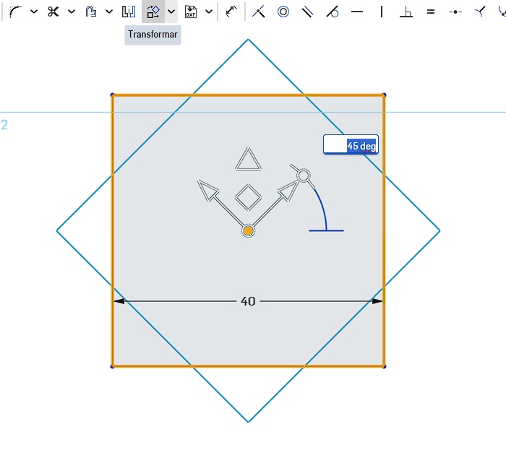Apply the Parallel constraint
Image resolution: width=506 pixels, height=468 pixels.
point(308,12)
